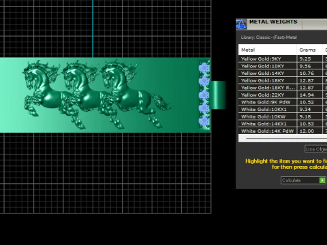
Task: Click the 10.53 grams value
Action: [x=307, y=124]
